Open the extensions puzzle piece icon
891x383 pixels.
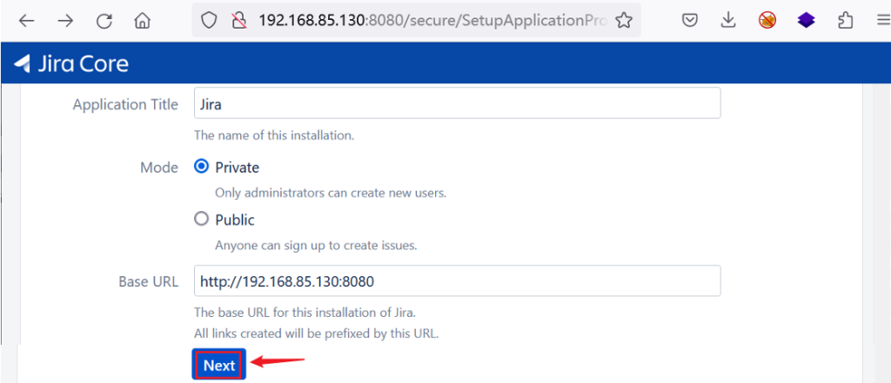click(x=846, y=21)
